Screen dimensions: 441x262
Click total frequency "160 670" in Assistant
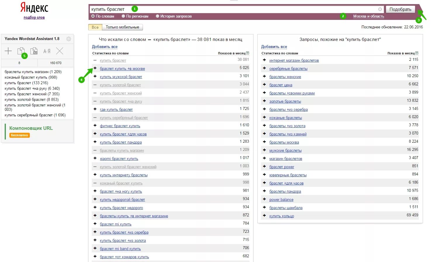[x=56, y=63]
